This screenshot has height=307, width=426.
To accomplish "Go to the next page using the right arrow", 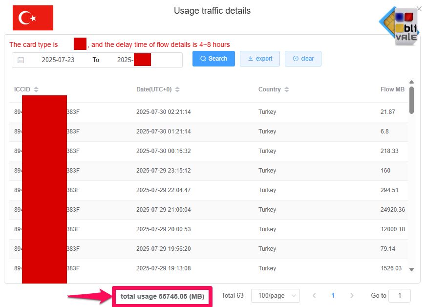I will tap(352, 296).
